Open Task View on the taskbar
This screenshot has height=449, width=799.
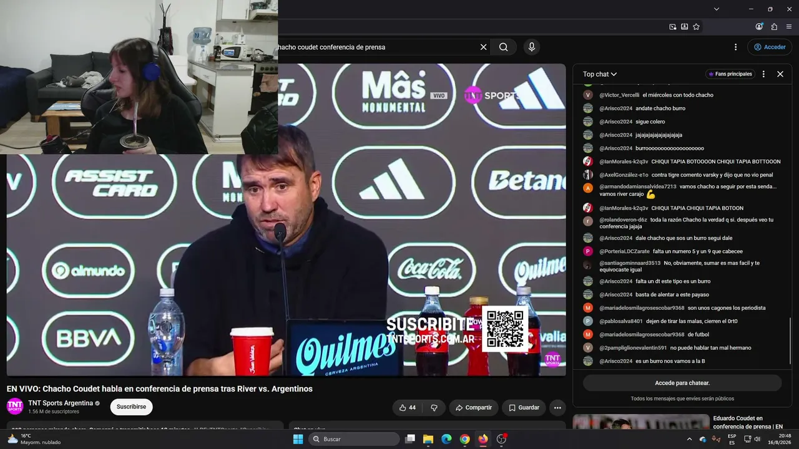pyautogui.click(x=410, y=439)
